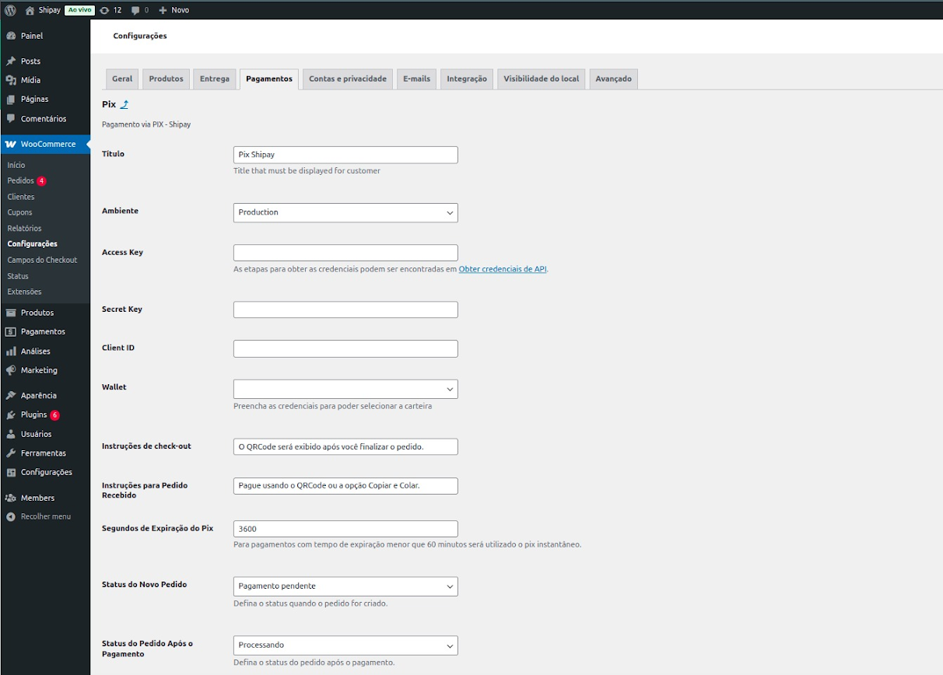Click the Members group icon
943x675 pixels.
point(11,498)
